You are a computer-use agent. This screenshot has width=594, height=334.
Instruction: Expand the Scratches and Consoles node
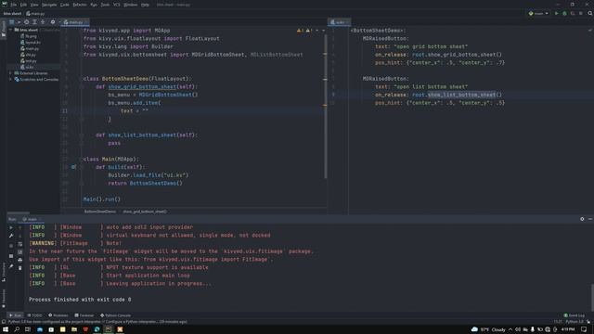pos(10,79)
